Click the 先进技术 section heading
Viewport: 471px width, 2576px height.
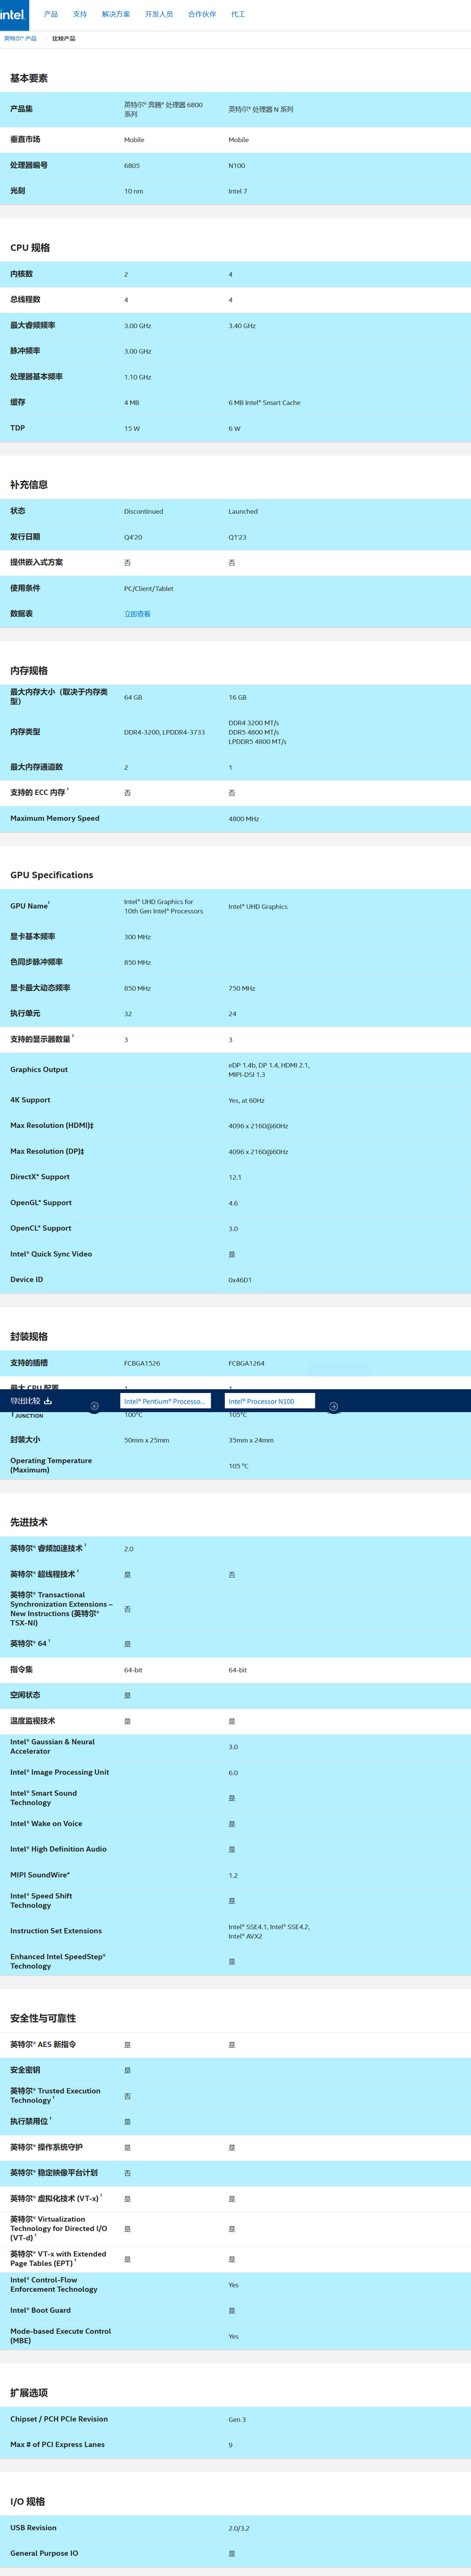click(29, 1522)
